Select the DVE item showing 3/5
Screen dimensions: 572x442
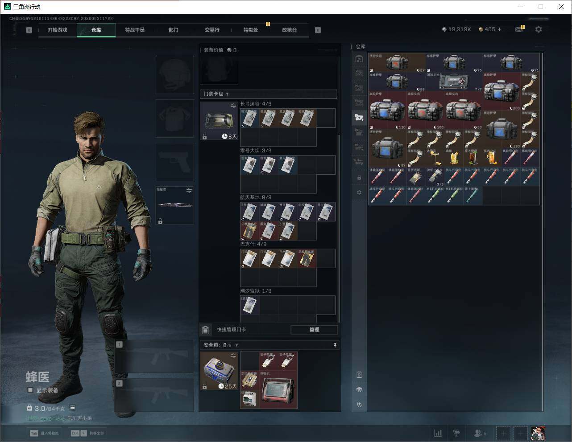click(435, 177)
